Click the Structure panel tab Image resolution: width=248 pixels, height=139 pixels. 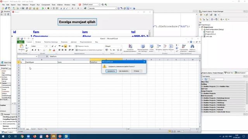click(5, 12)
